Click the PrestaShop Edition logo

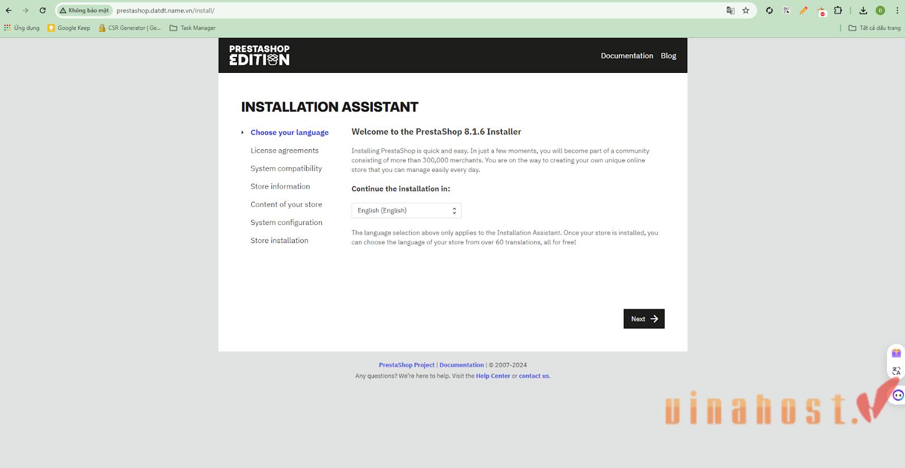pos(259,55)
